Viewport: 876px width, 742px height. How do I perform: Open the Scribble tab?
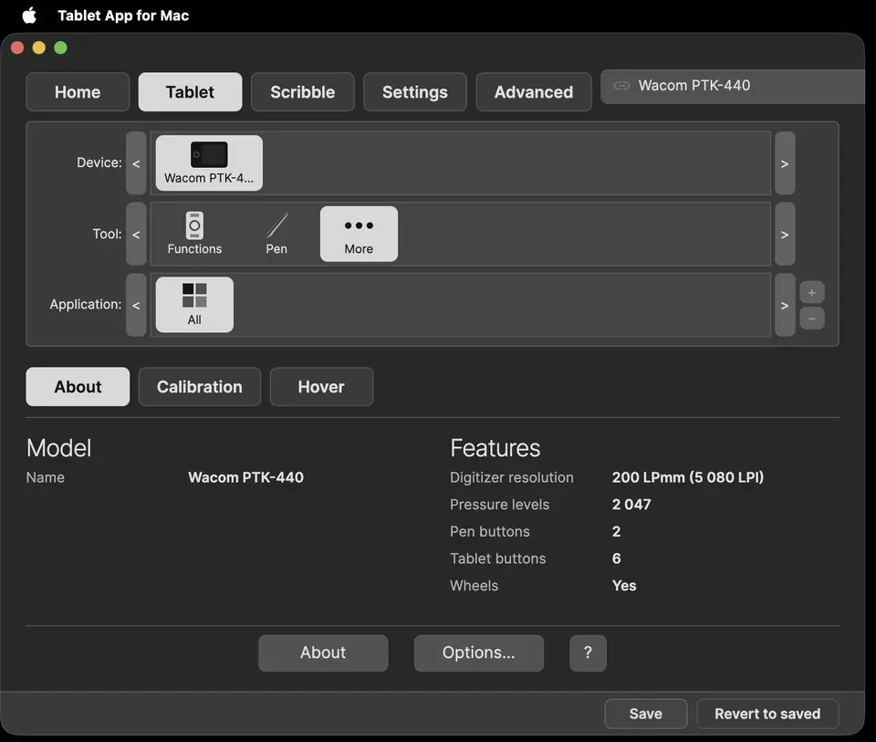point(302,91)
